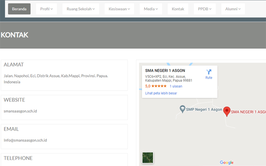The height and width of the screenshot is (166, 266).
Task: Open the Alumni dropdown menu
Action: tap(233, 9)
